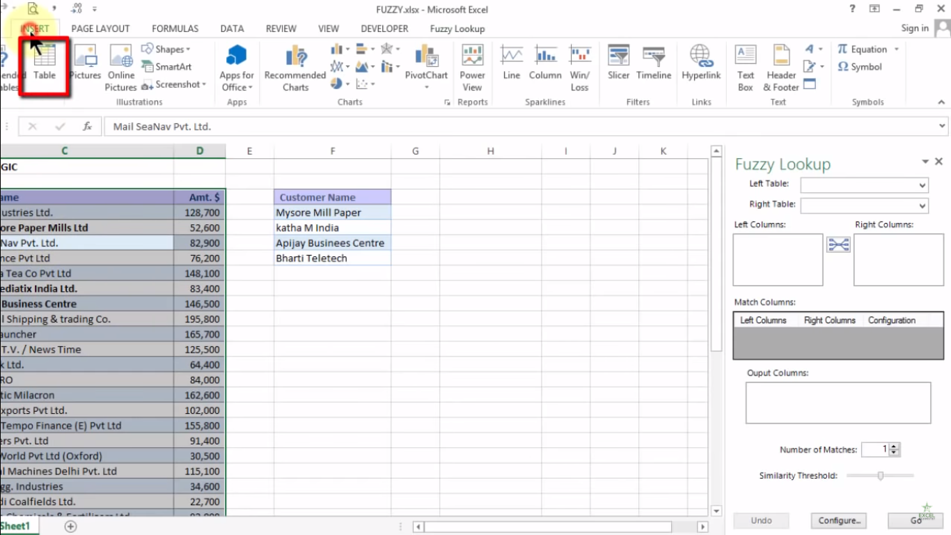Open the Right Table combo box

(x=865, y=206)
